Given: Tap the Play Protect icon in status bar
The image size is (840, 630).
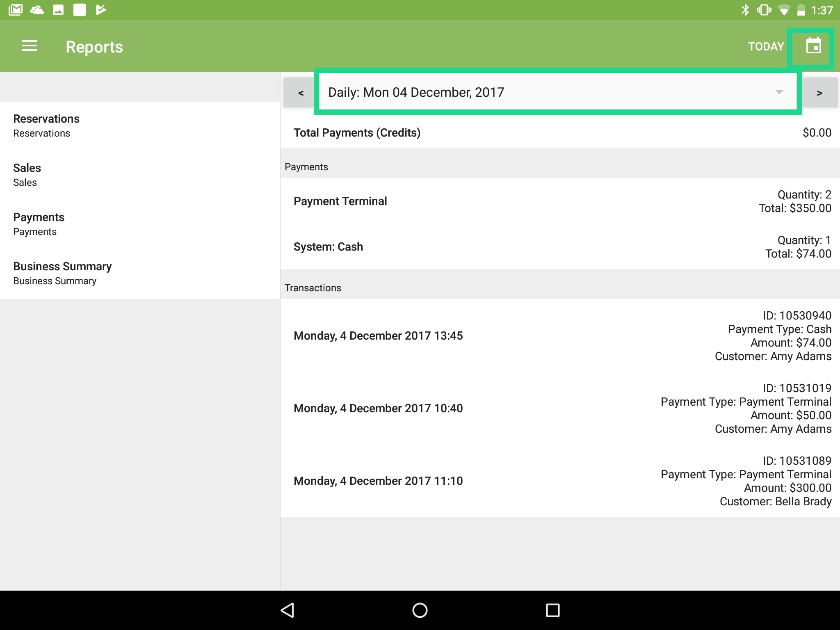Looking at the screenshot, I should pyautogui.click(x=100, y=9).
